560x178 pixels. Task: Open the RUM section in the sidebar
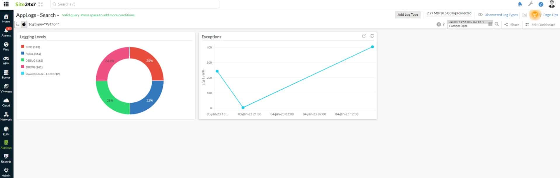point(6,131)
